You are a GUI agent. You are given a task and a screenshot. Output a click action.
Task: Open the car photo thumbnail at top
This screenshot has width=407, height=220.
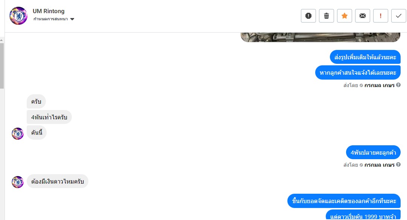[320, 37]
